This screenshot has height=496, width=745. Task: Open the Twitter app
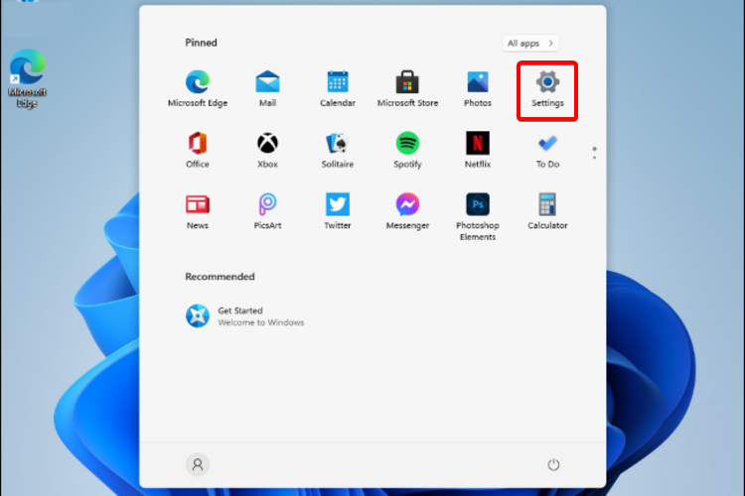pyautogui.click(x=338, y=211)
